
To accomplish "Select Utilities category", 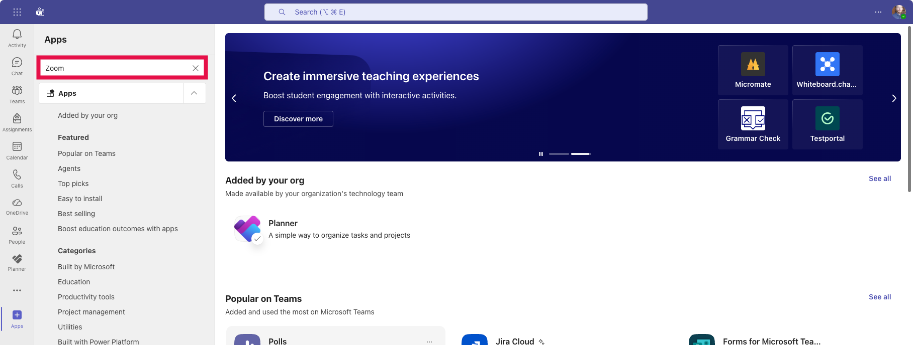I will tap(70, 327).
